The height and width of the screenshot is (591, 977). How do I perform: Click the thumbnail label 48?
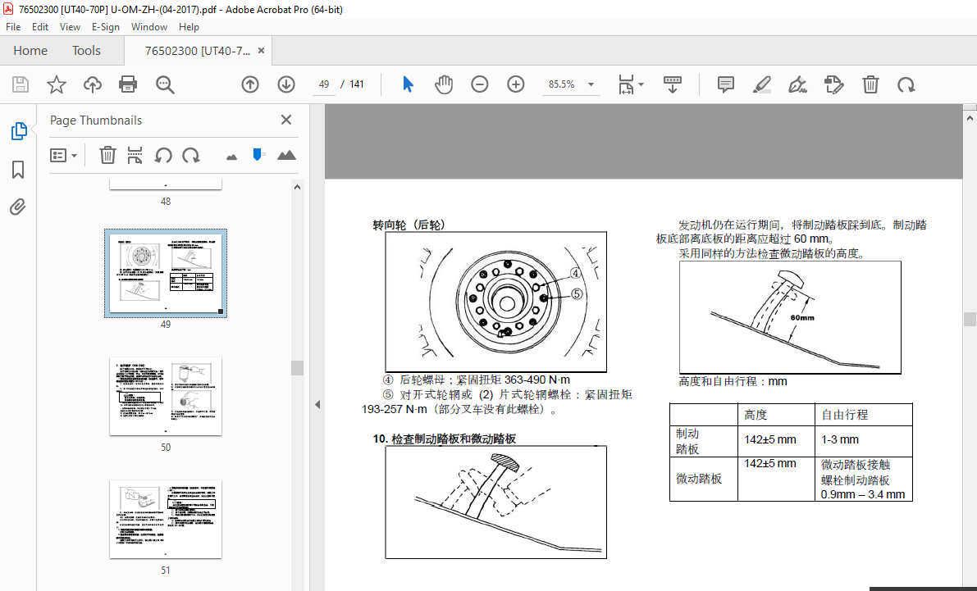click(x=165, y=201)
